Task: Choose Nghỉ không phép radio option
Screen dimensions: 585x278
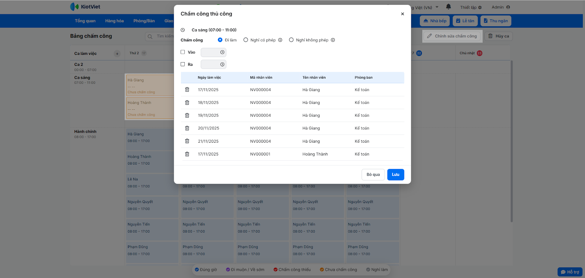Action: pos(291,40)
